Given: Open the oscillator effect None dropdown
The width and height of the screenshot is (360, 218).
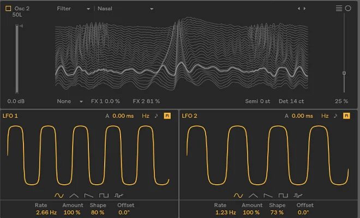Looking at the screenshot, I should [x=70, y=101].
